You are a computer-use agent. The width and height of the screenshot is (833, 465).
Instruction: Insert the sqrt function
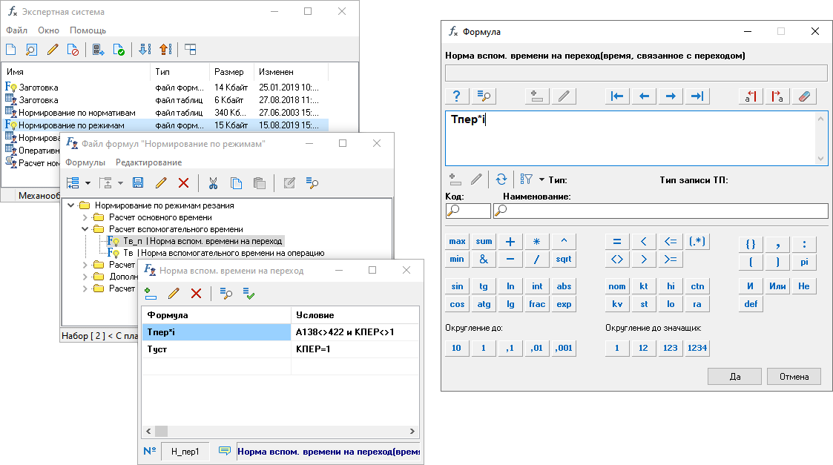click(x=563, y=260)
